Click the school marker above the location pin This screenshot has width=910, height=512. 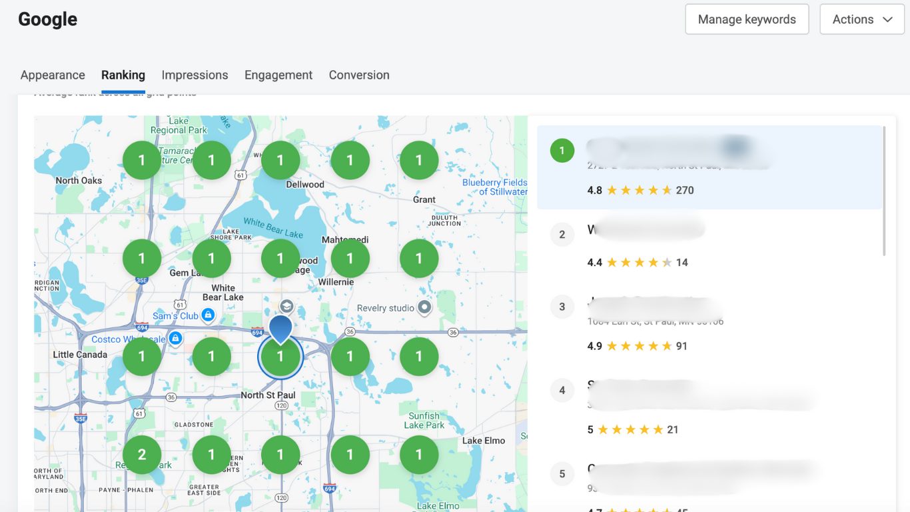[286, 306]
